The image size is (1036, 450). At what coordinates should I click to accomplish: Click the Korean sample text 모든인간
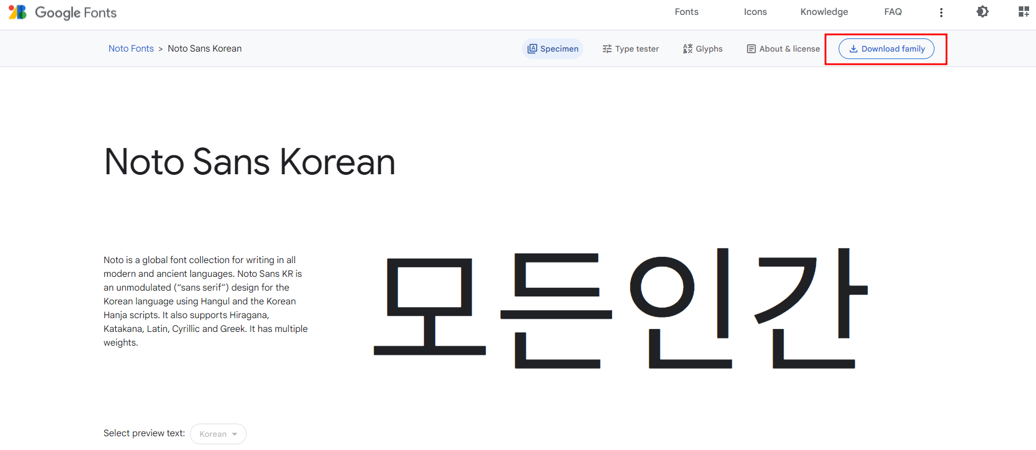tap(621, 308)
